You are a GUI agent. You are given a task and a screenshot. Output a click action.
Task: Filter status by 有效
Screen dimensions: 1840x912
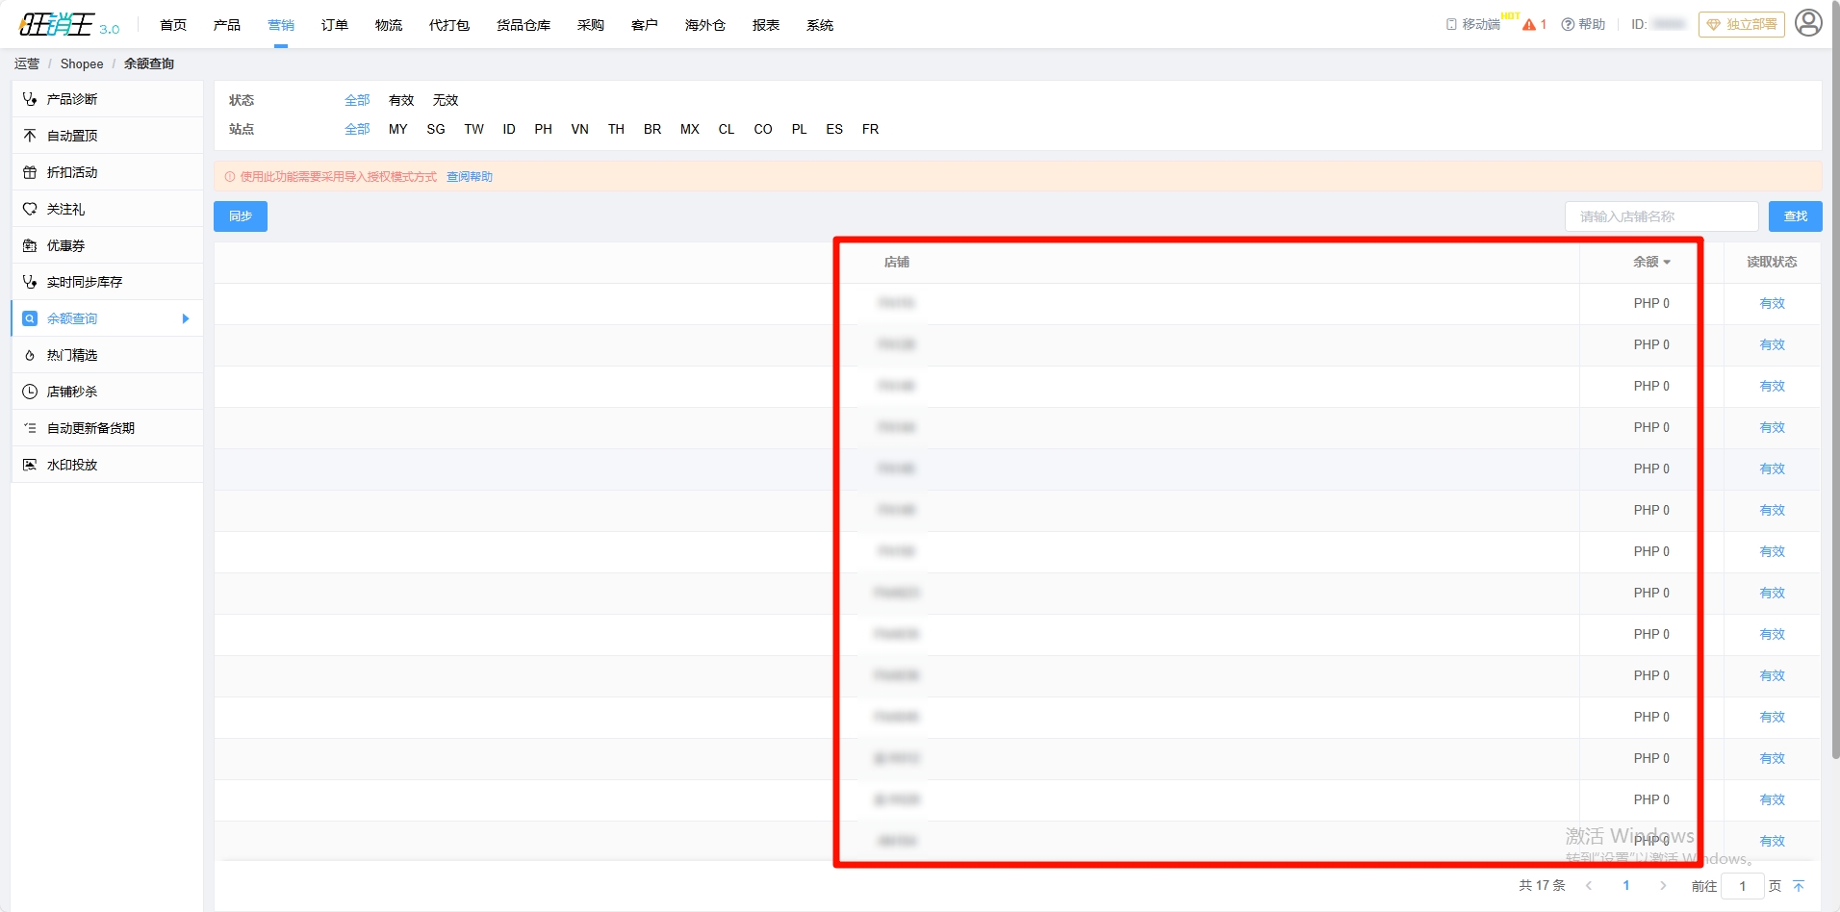pyautogui.click(x=401, y=100)
